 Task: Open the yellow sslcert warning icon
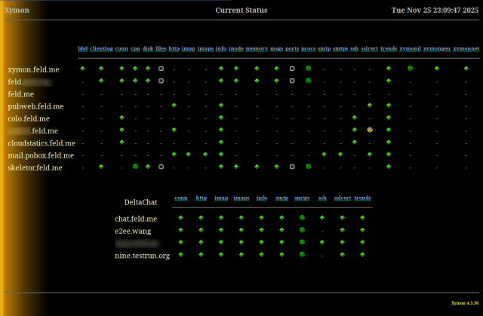pyautogui.click(x=370, y=130)
